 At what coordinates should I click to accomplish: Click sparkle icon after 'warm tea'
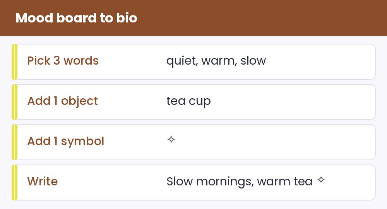[321, 180]
